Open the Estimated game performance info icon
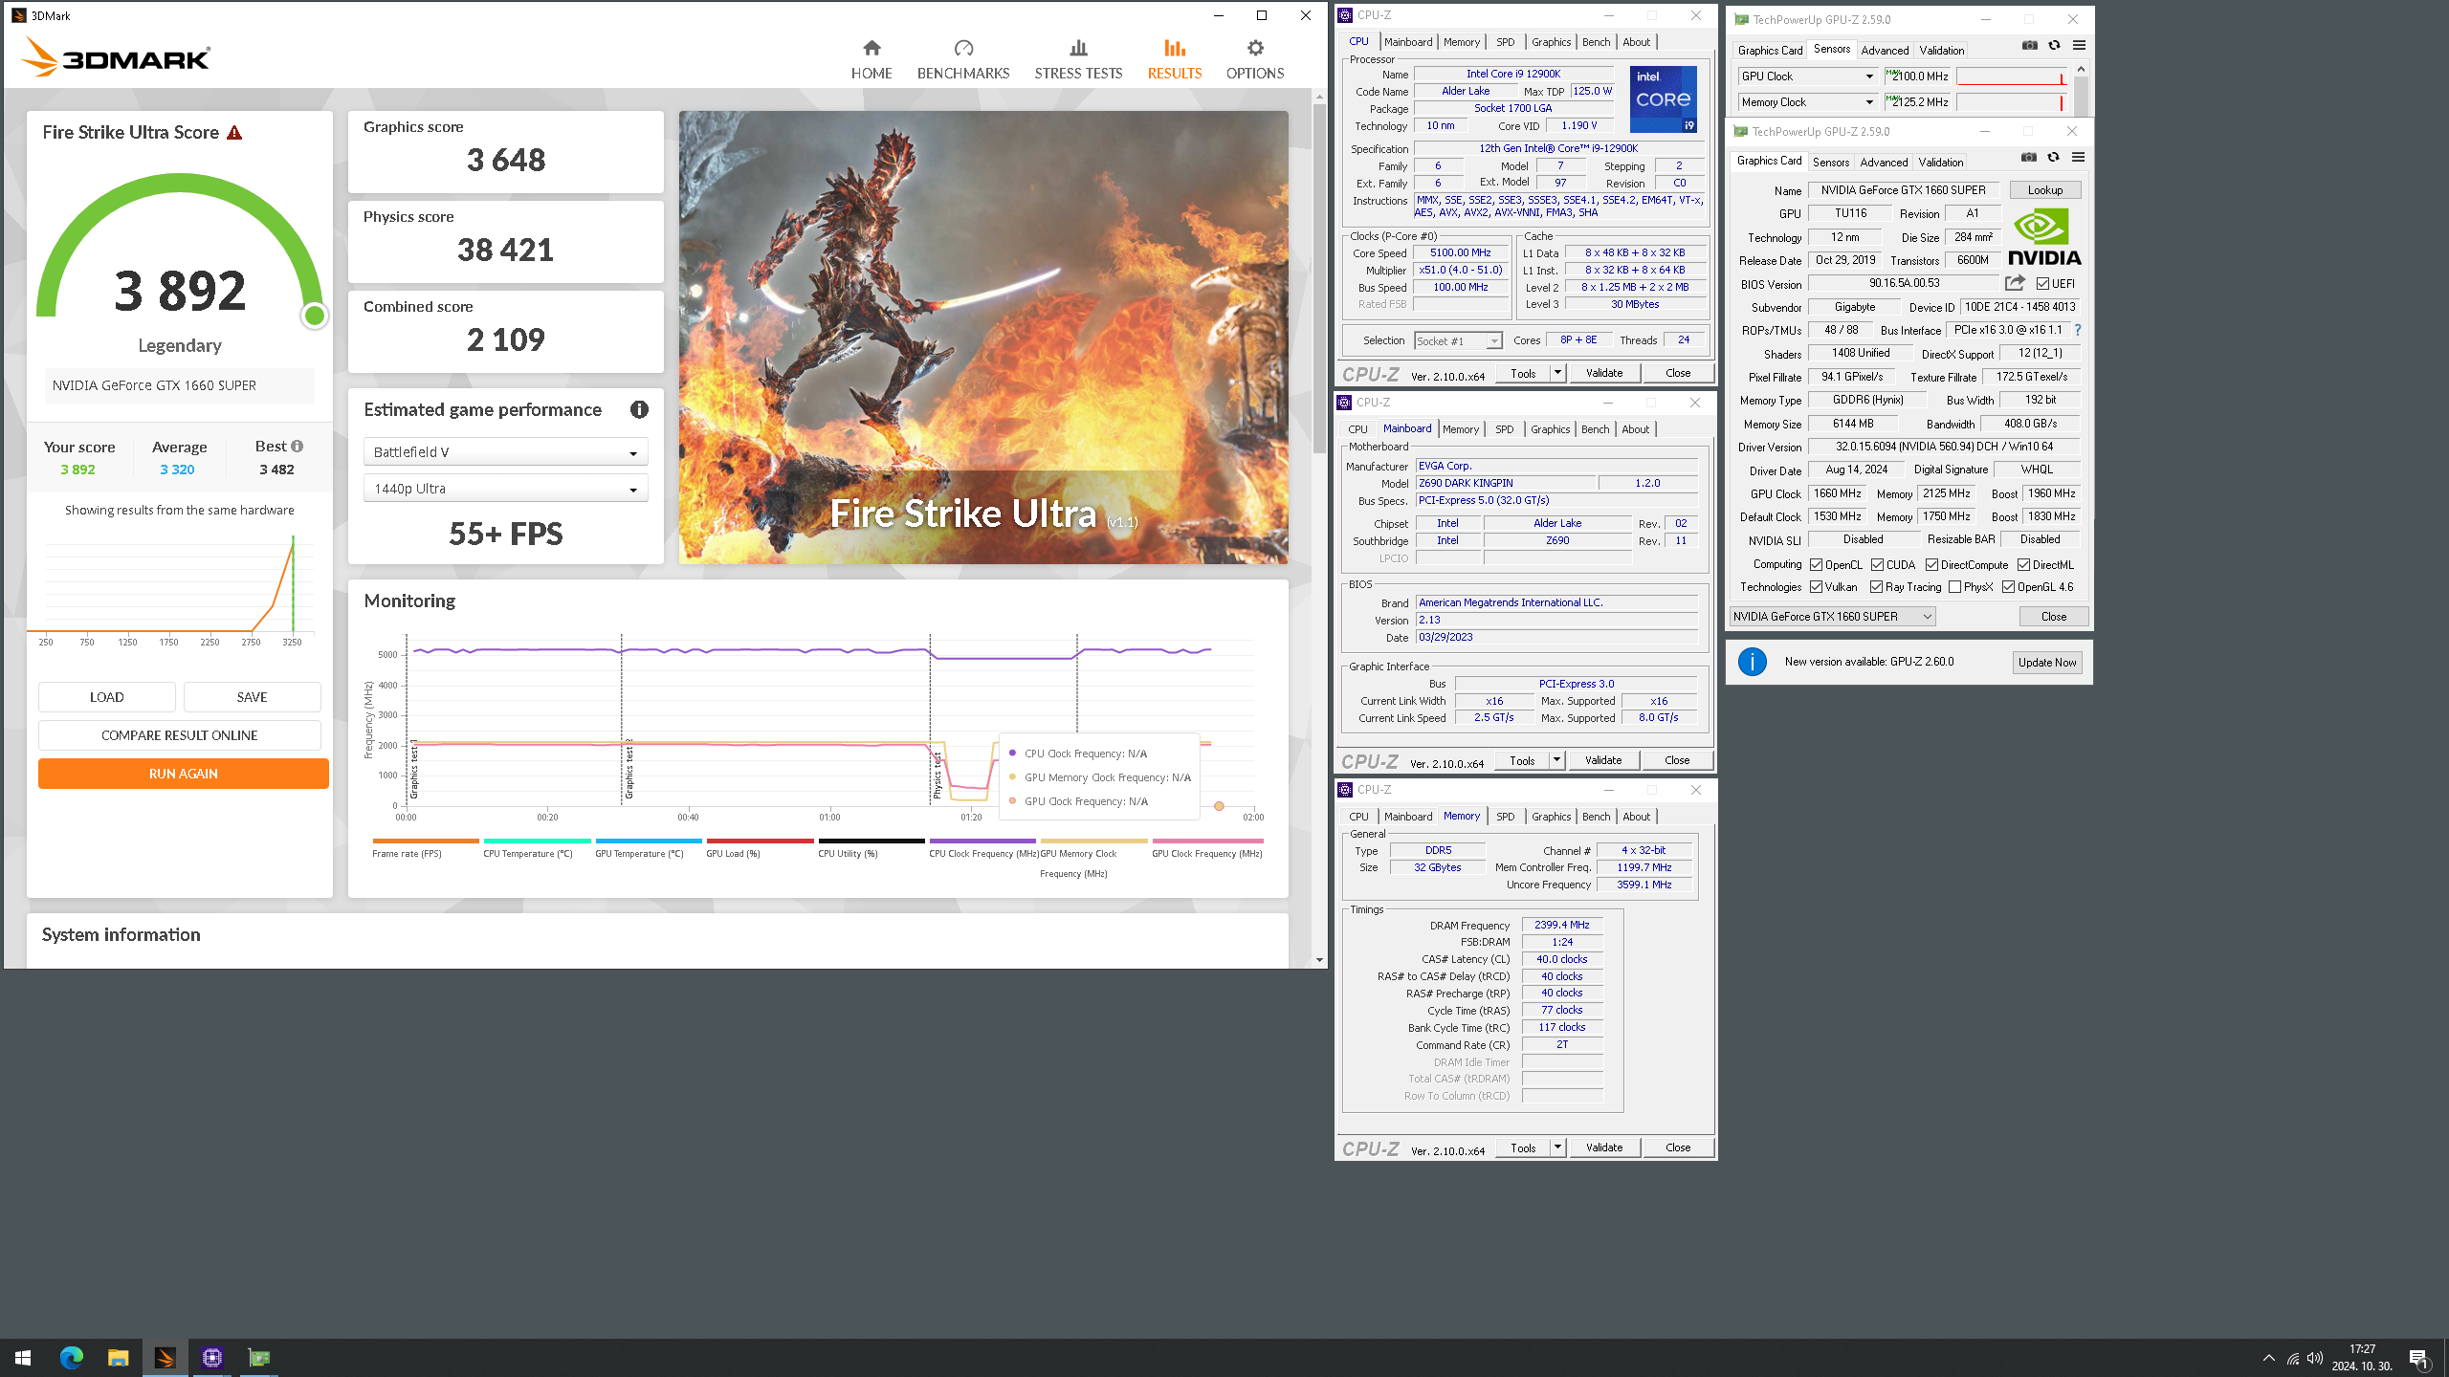Image resolution: width=2449 pixels, height=1377 pixels. pos(639,409)
